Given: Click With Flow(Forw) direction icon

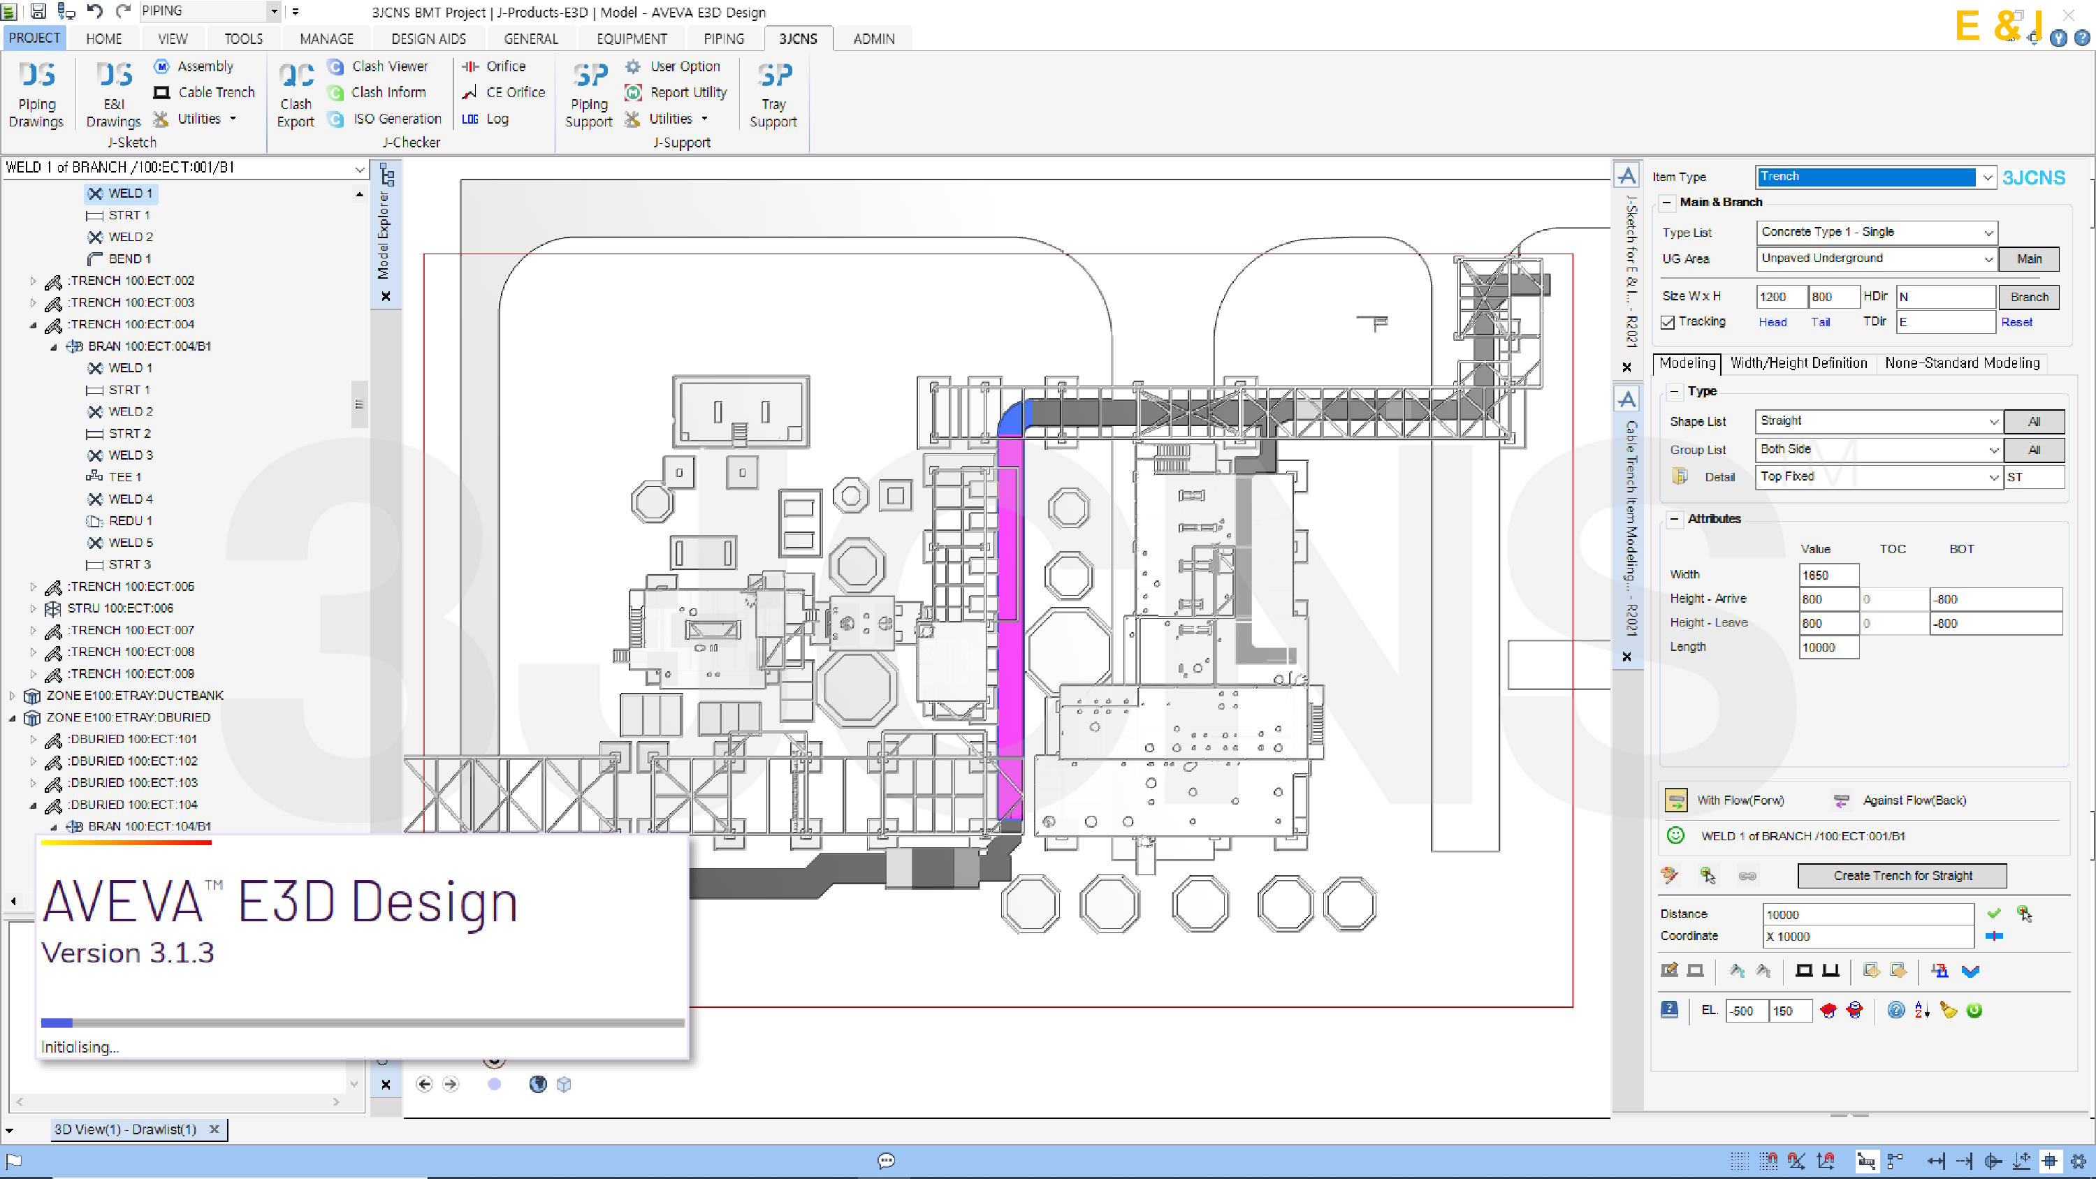Looking at the screenshot, I should [x=1675, y=800].
